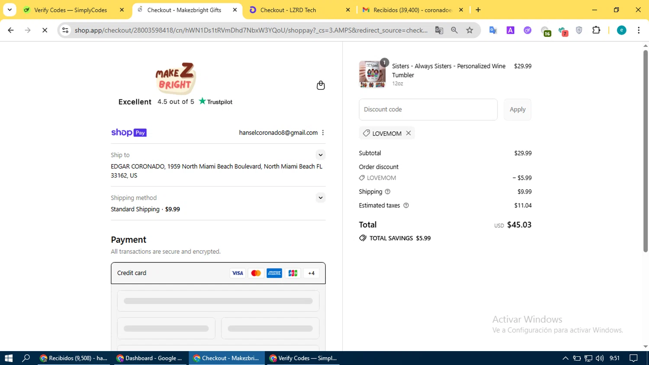The width and height of the screenshot is (649, 365).
Task: Click the American Express card icon
Action: coord(274,273)
